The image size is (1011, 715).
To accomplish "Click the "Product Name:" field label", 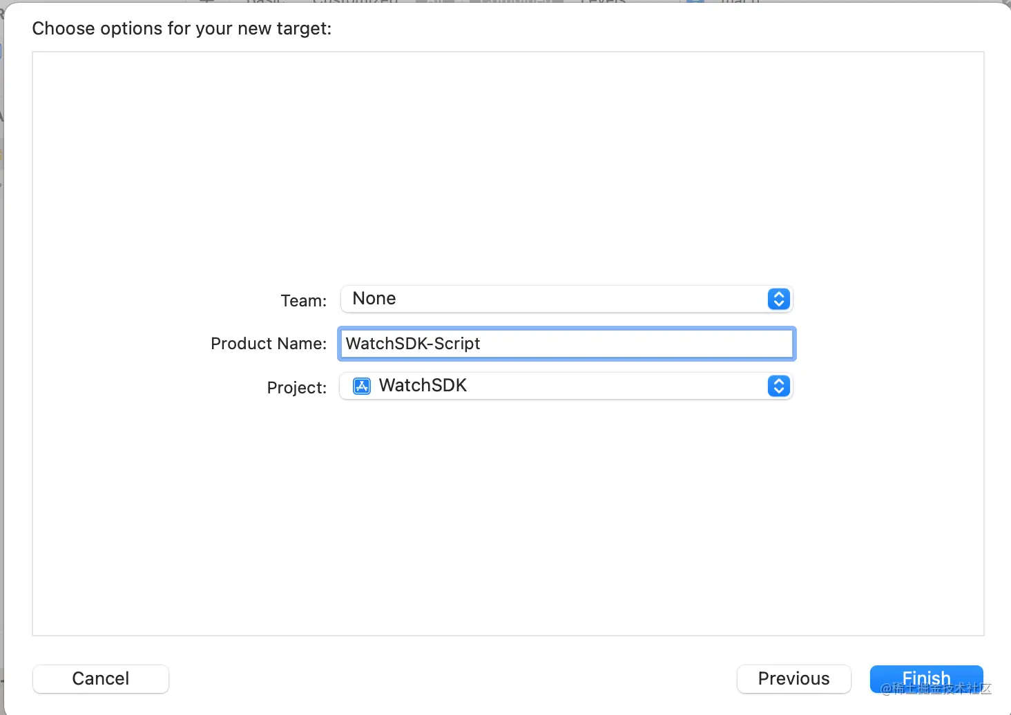I will [268, 344].
